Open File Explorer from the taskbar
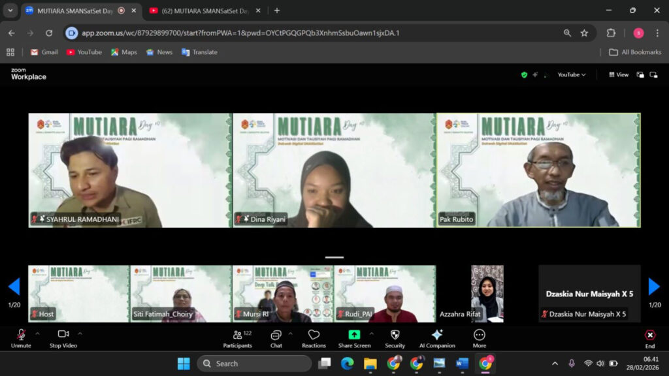 pos(370,364)
